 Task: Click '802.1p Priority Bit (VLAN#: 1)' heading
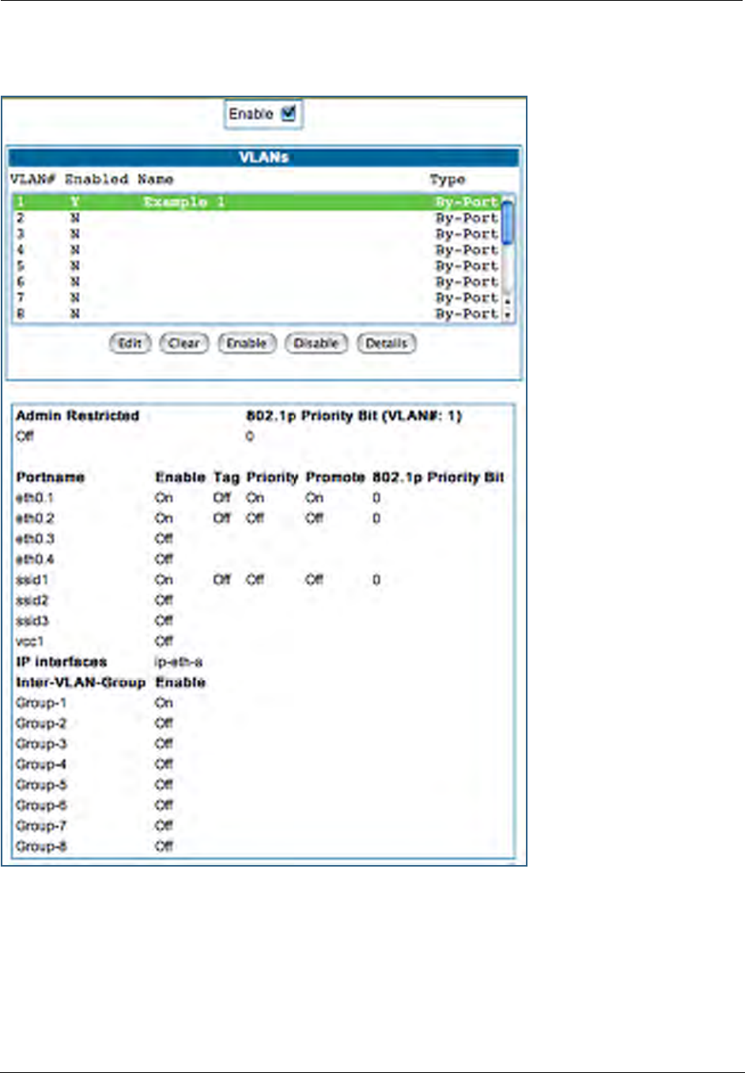coord(354,416)
